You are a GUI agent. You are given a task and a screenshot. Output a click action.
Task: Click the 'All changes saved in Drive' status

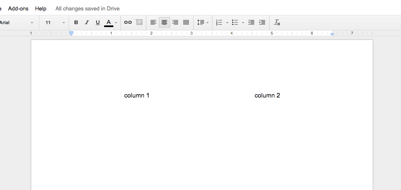87,8
